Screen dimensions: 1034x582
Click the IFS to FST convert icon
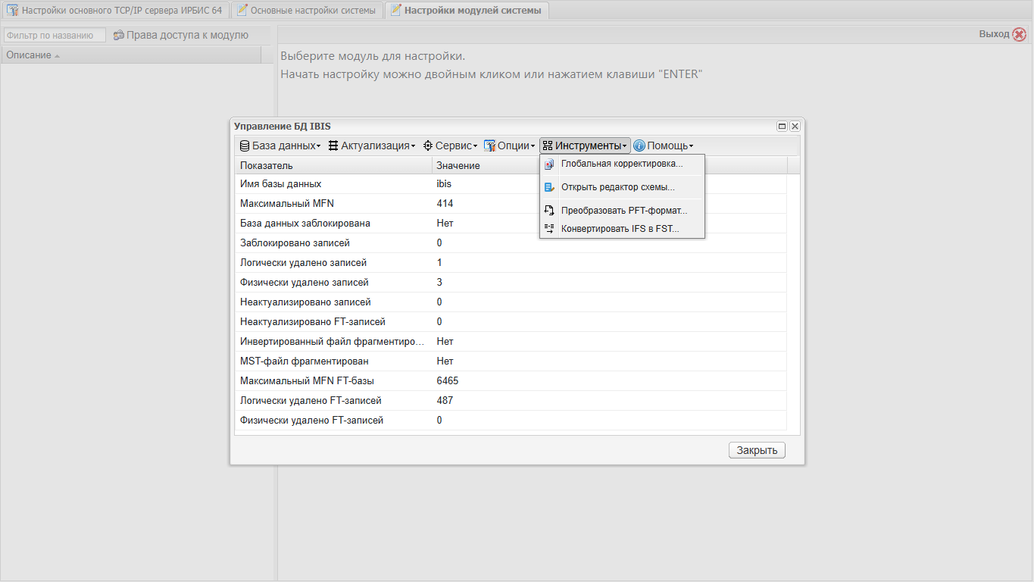pyautogui.click(x=549, y=228)
